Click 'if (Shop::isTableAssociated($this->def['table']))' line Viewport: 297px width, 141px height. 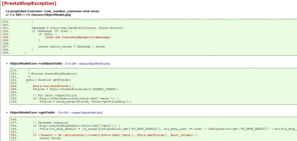pyautogui.click(x=75, y=98)
